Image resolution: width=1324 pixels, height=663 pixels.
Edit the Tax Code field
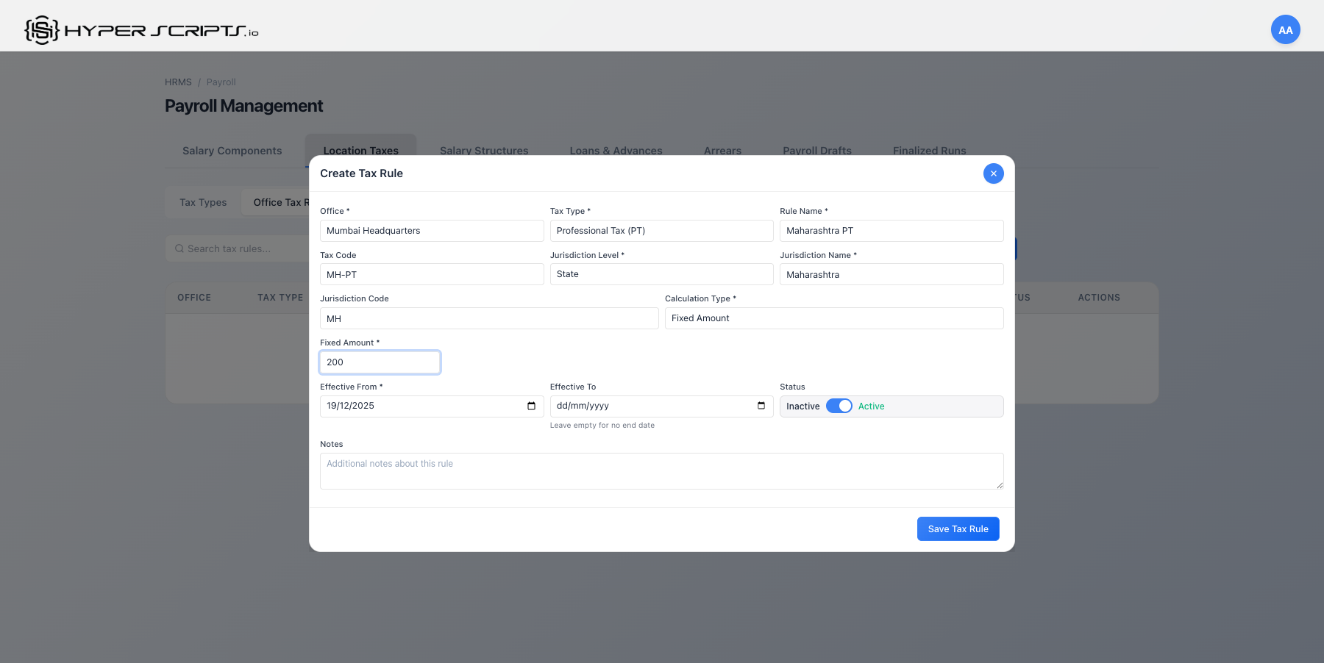[432, 274]
